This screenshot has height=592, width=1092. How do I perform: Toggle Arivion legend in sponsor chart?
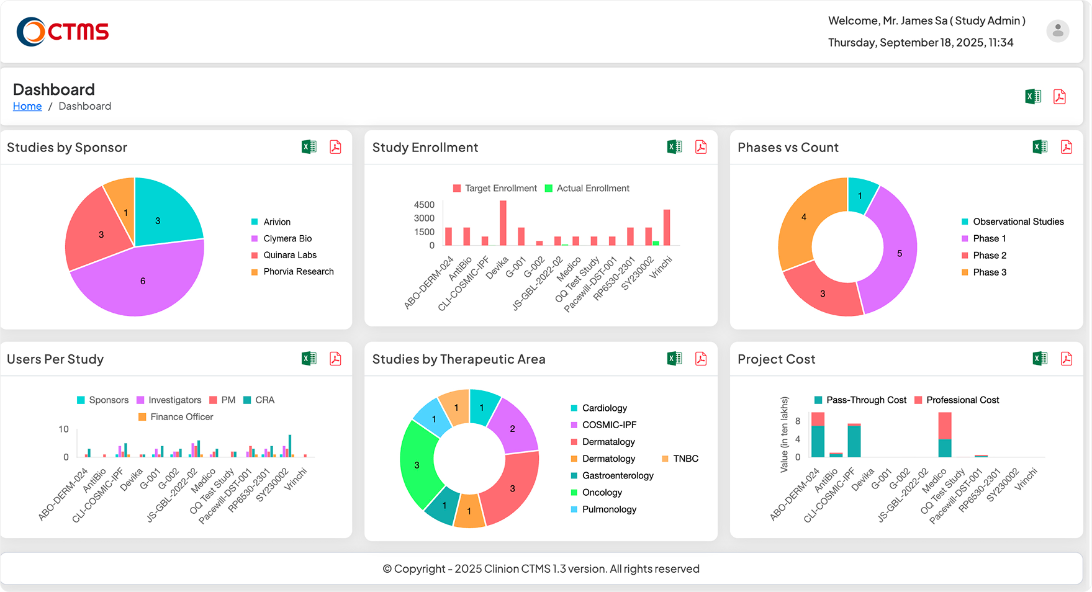coord(271,222)
